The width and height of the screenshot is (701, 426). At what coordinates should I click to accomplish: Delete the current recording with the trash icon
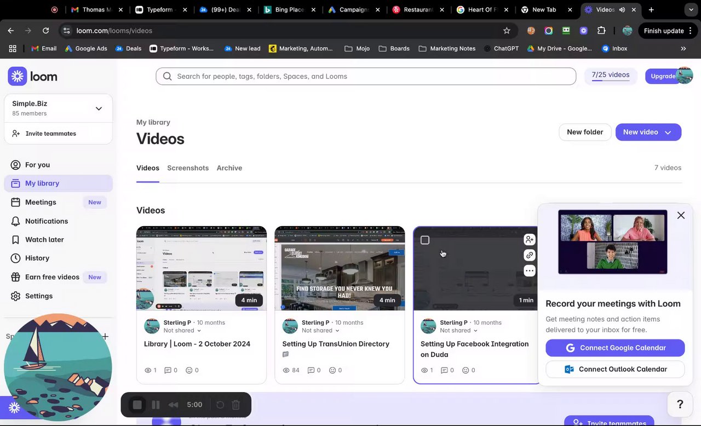pyautogui.click(x=236, y=405)
